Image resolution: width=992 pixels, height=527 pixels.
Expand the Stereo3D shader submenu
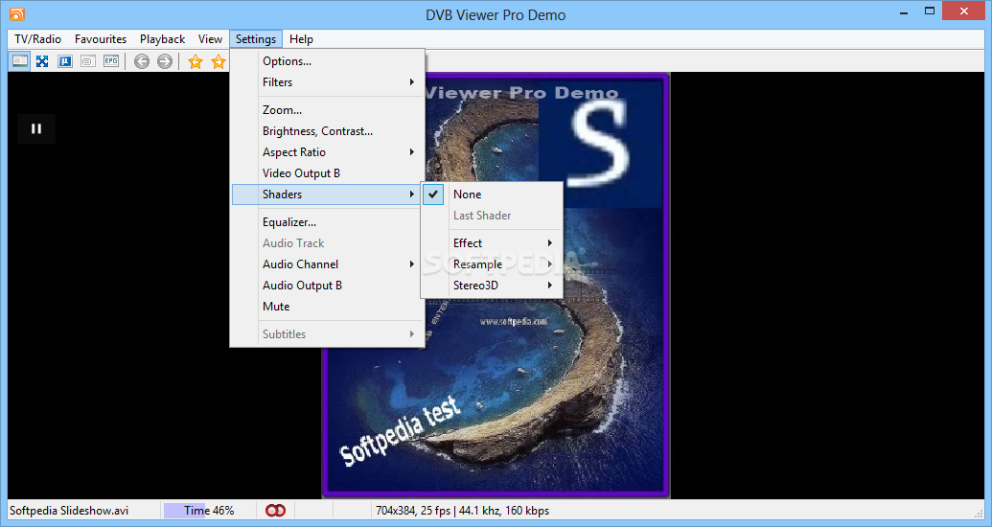click(x=493, y=286)
